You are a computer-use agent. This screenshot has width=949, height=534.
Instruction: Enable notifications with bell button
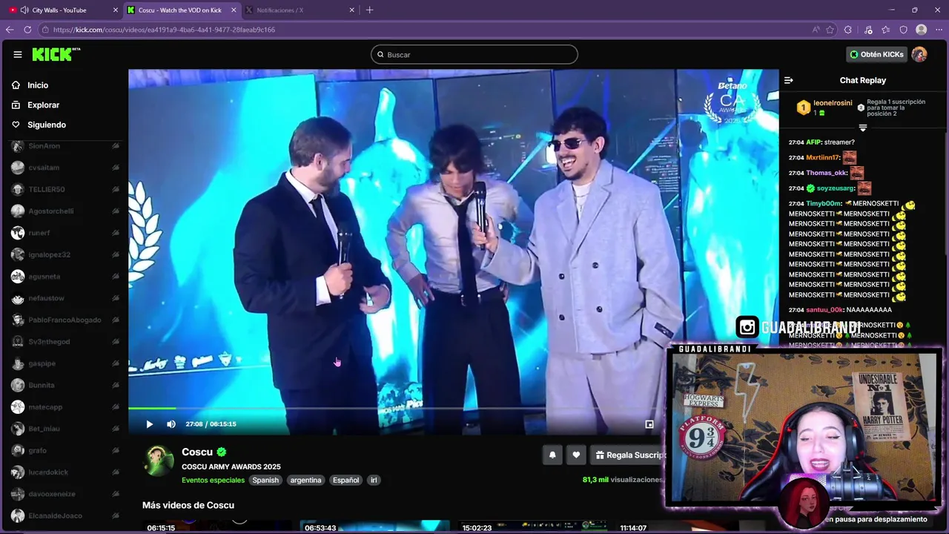(x=552, y=455)
